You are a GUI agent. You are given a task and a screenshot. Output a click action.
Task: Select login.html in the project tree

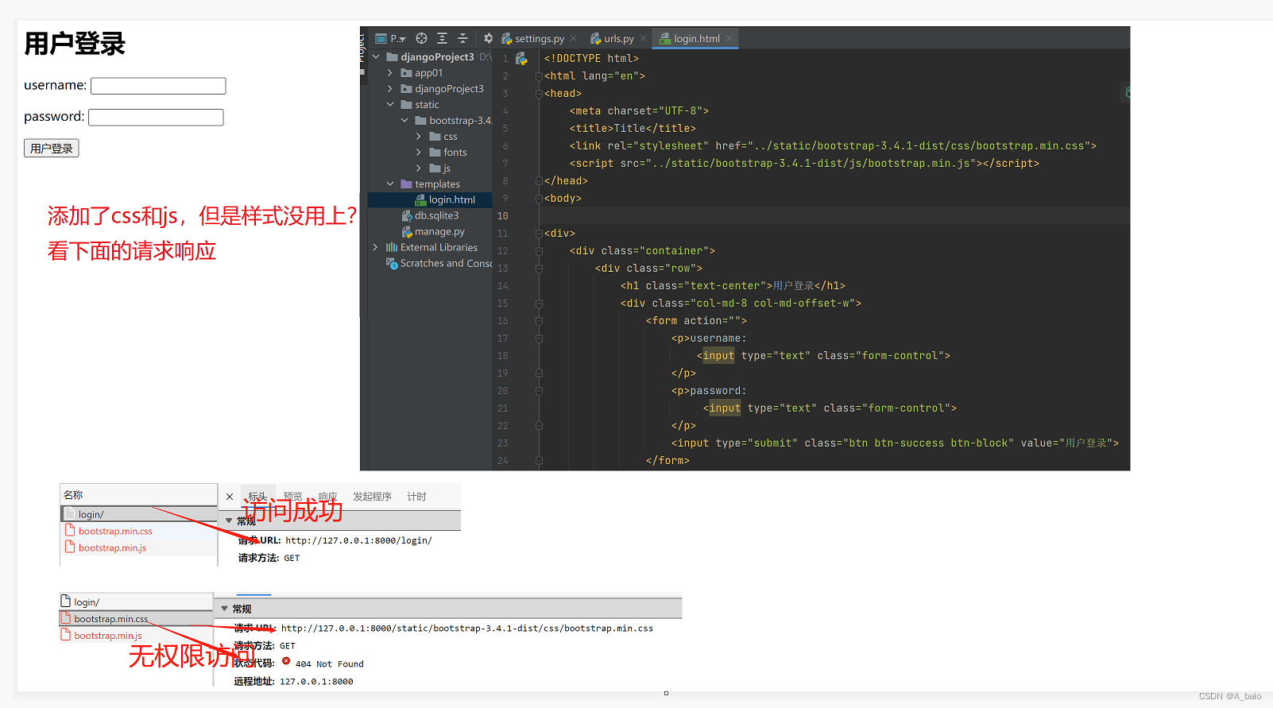(430, 199)
